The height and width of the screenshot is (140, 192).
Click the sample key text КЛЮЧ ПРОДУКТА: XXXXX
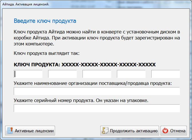pos(85,65)
